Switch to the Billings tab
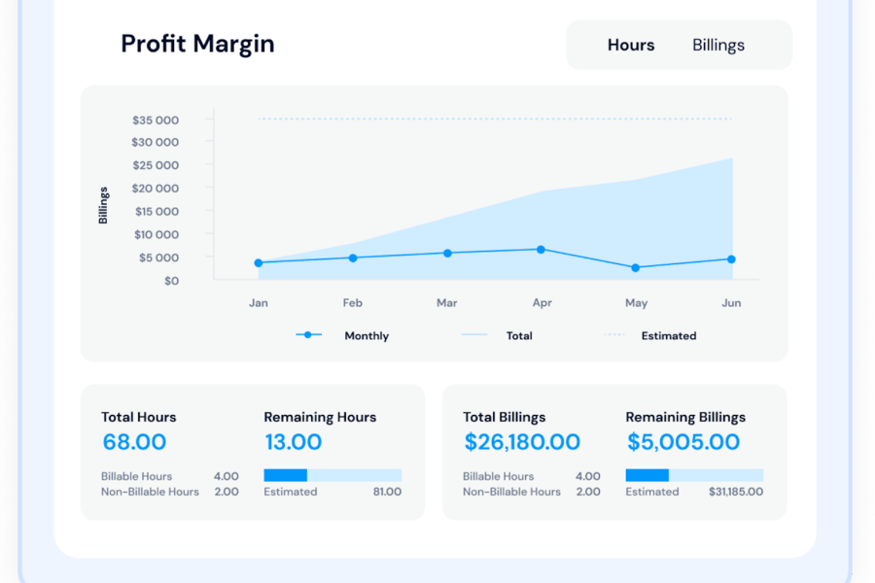Image resolution: width=875 pixels, height=583 pixels. coord(717,45)
